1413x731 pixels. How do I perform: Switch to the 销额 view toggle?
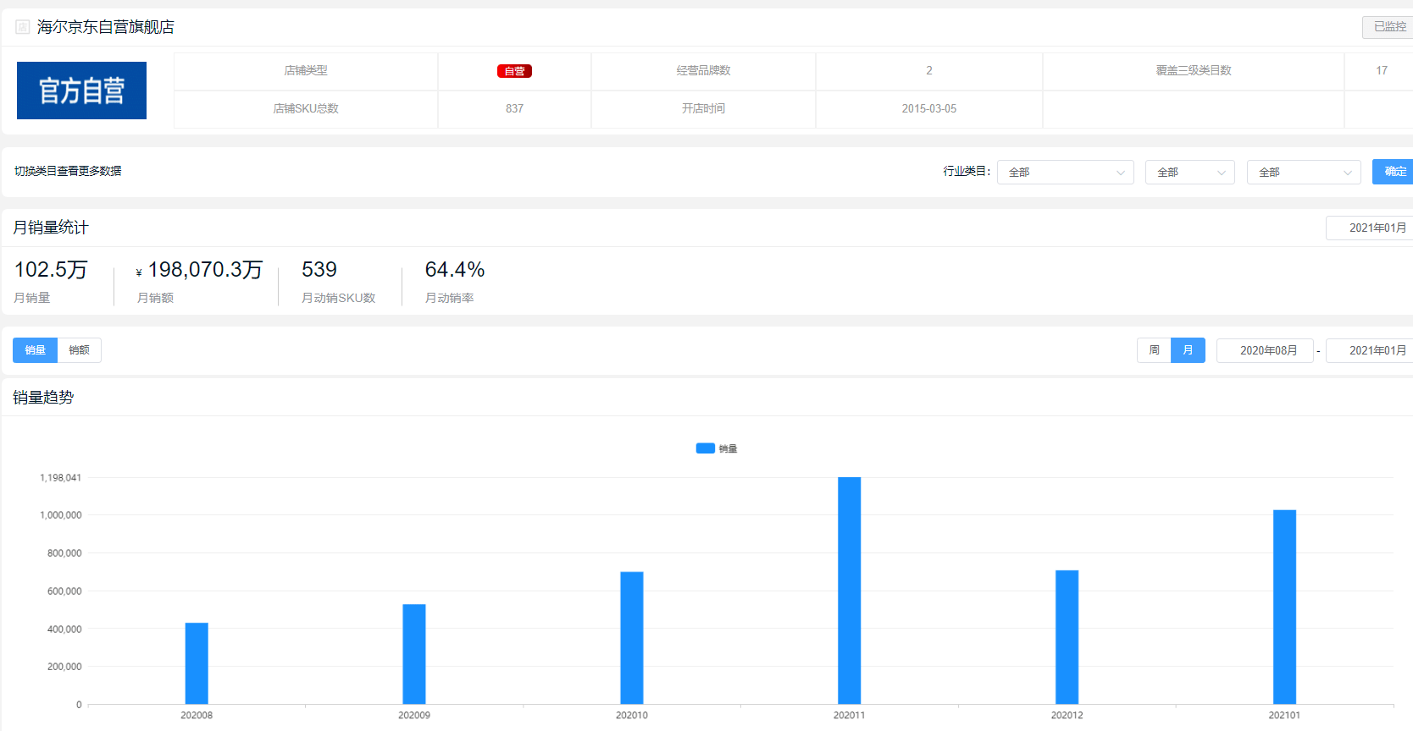click(79, 350)
